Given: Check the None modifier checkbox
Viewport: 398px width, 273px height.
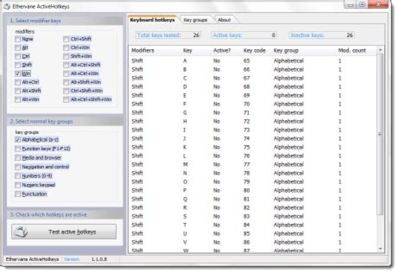Looking at the screenshot, I should coord(18,39).
